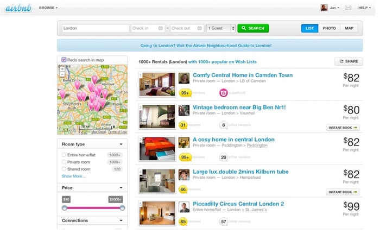Click the green Search button

tap(253, 28)
